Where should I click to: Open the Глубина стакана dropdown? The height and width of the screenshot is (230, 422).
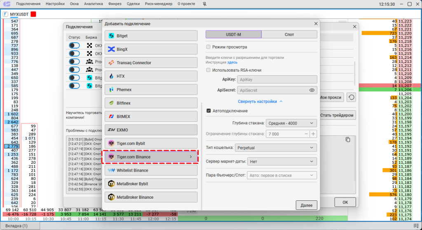291,123
